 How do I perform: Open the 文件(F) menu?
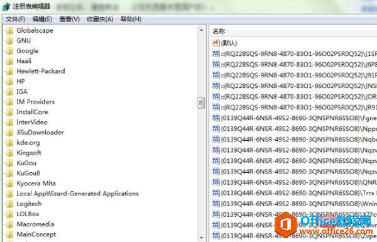[15, 19]
